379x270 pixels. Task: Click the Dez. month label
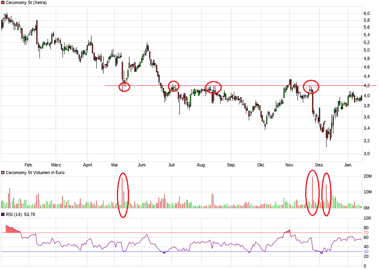[x=319, y=165]
